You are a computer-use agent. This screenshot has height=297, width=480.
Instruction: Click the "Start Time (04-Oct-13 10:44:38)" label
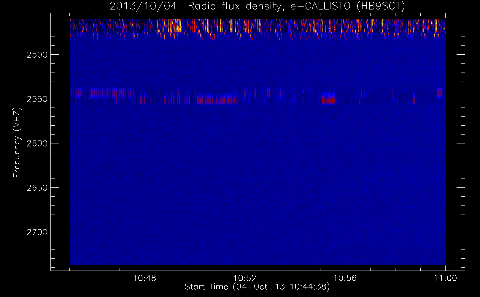(x=257, y=287)
